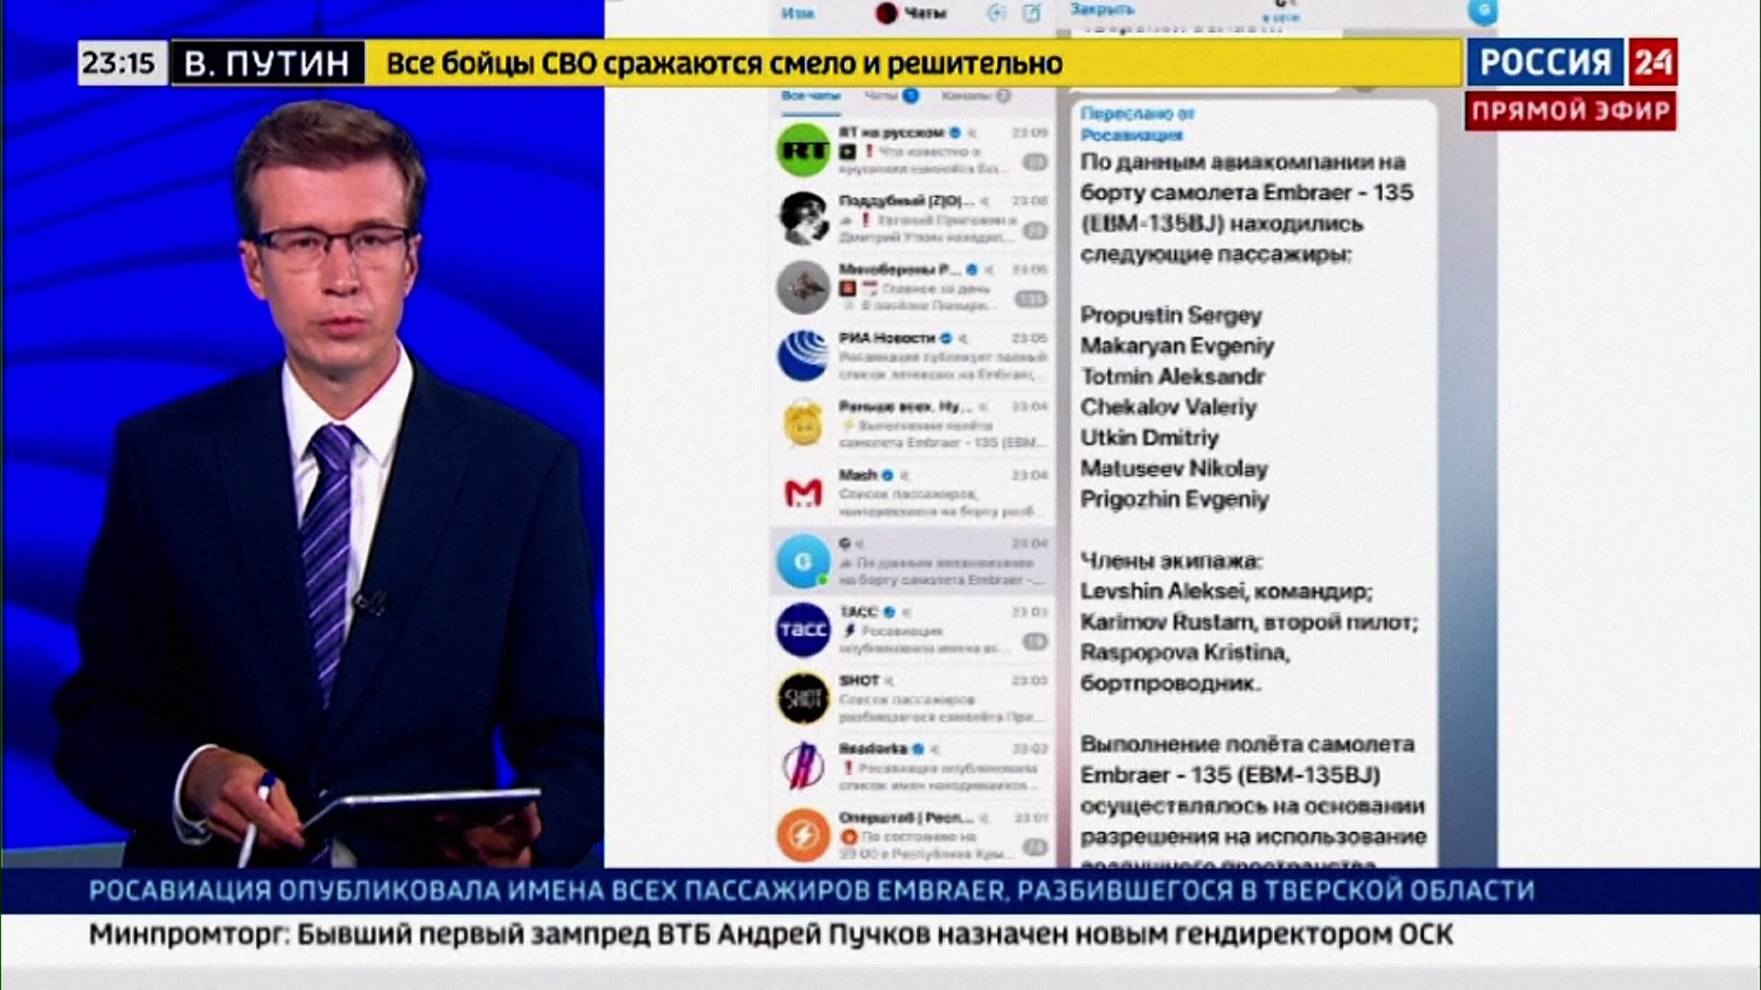Open the compose new message icon
The image size is (1761, 990).
coord(1032,13)
